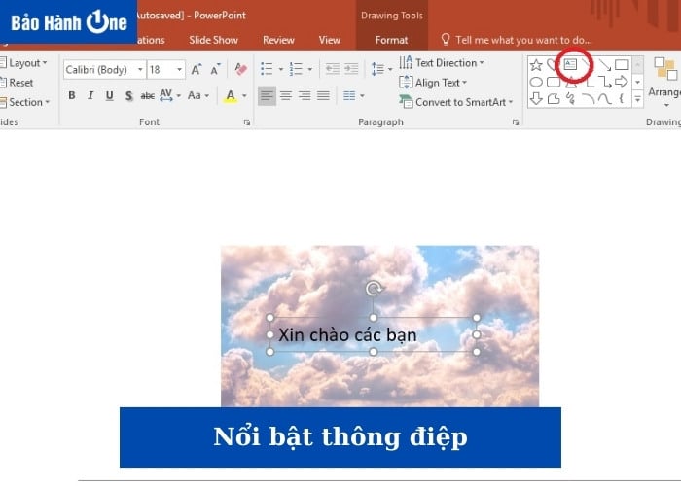Align text left

267,96
